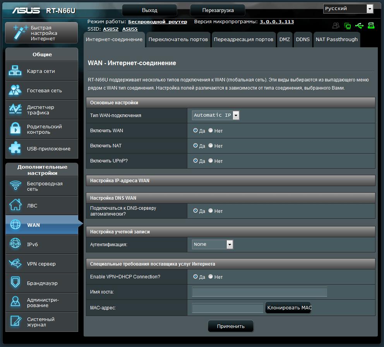The width and height of the screenshot is (384, 347).
Task: Open the Тип WAN-подключения dropdown
Action: click(x=216, y=115)
